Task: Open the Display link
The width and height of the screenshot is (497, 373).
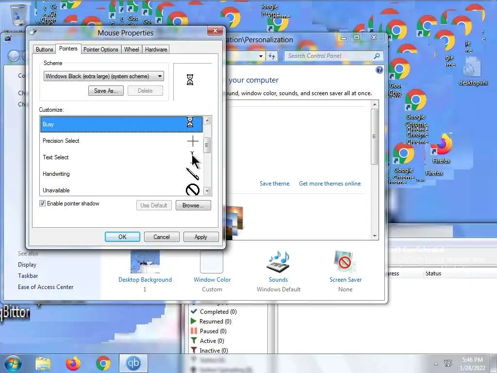Action: click(27, 265)
